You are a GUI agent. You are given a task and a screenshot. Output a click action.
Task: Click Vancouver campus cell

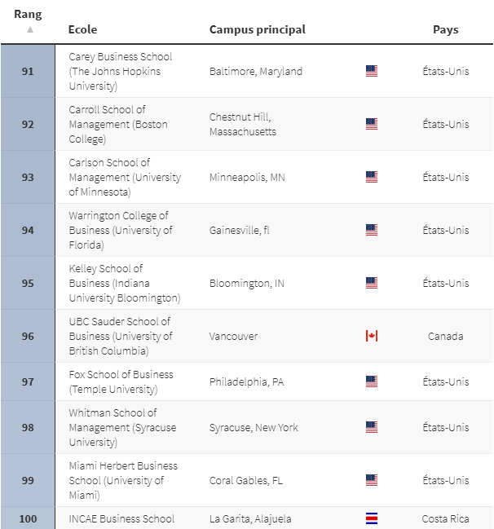[233, 336]
